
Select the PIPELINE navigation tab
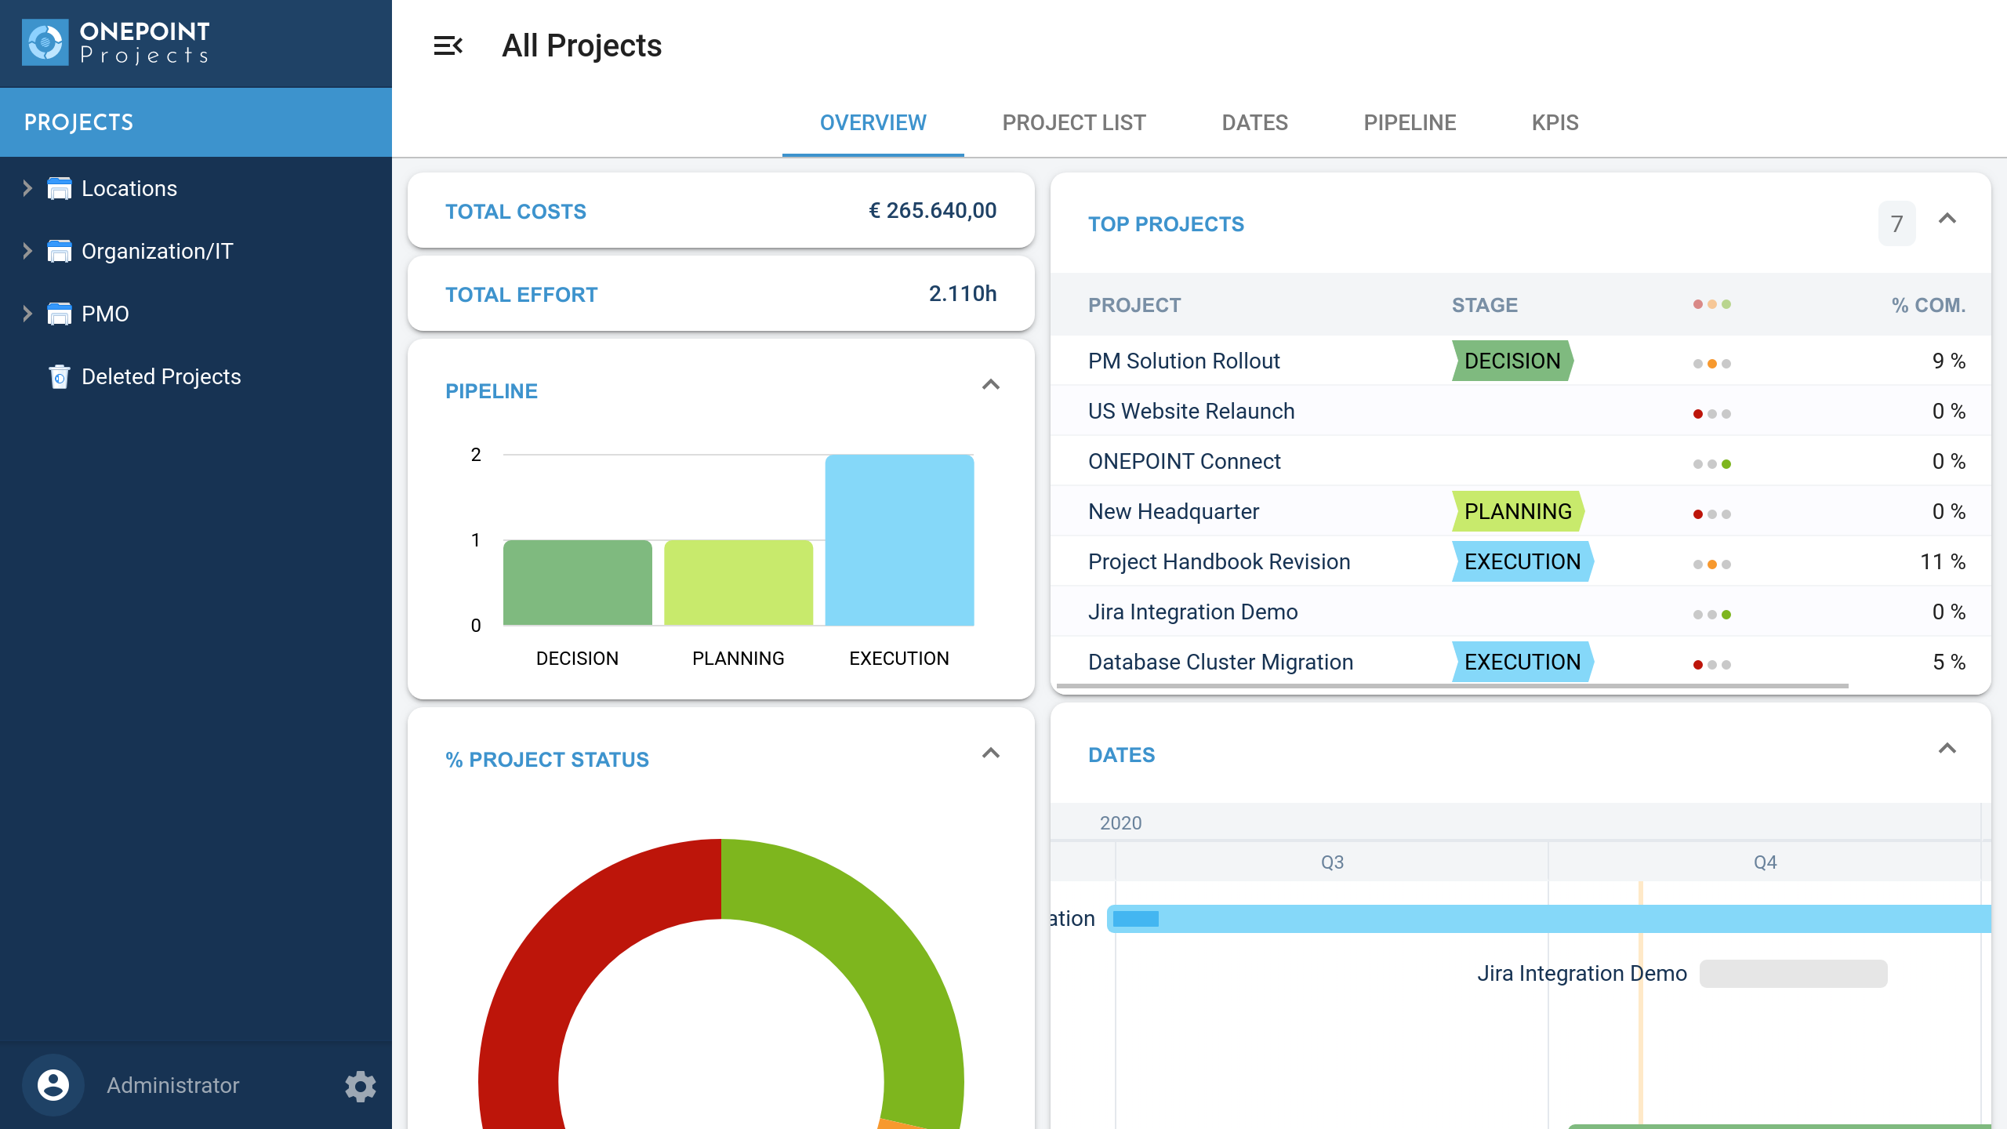pos(1407,122)
